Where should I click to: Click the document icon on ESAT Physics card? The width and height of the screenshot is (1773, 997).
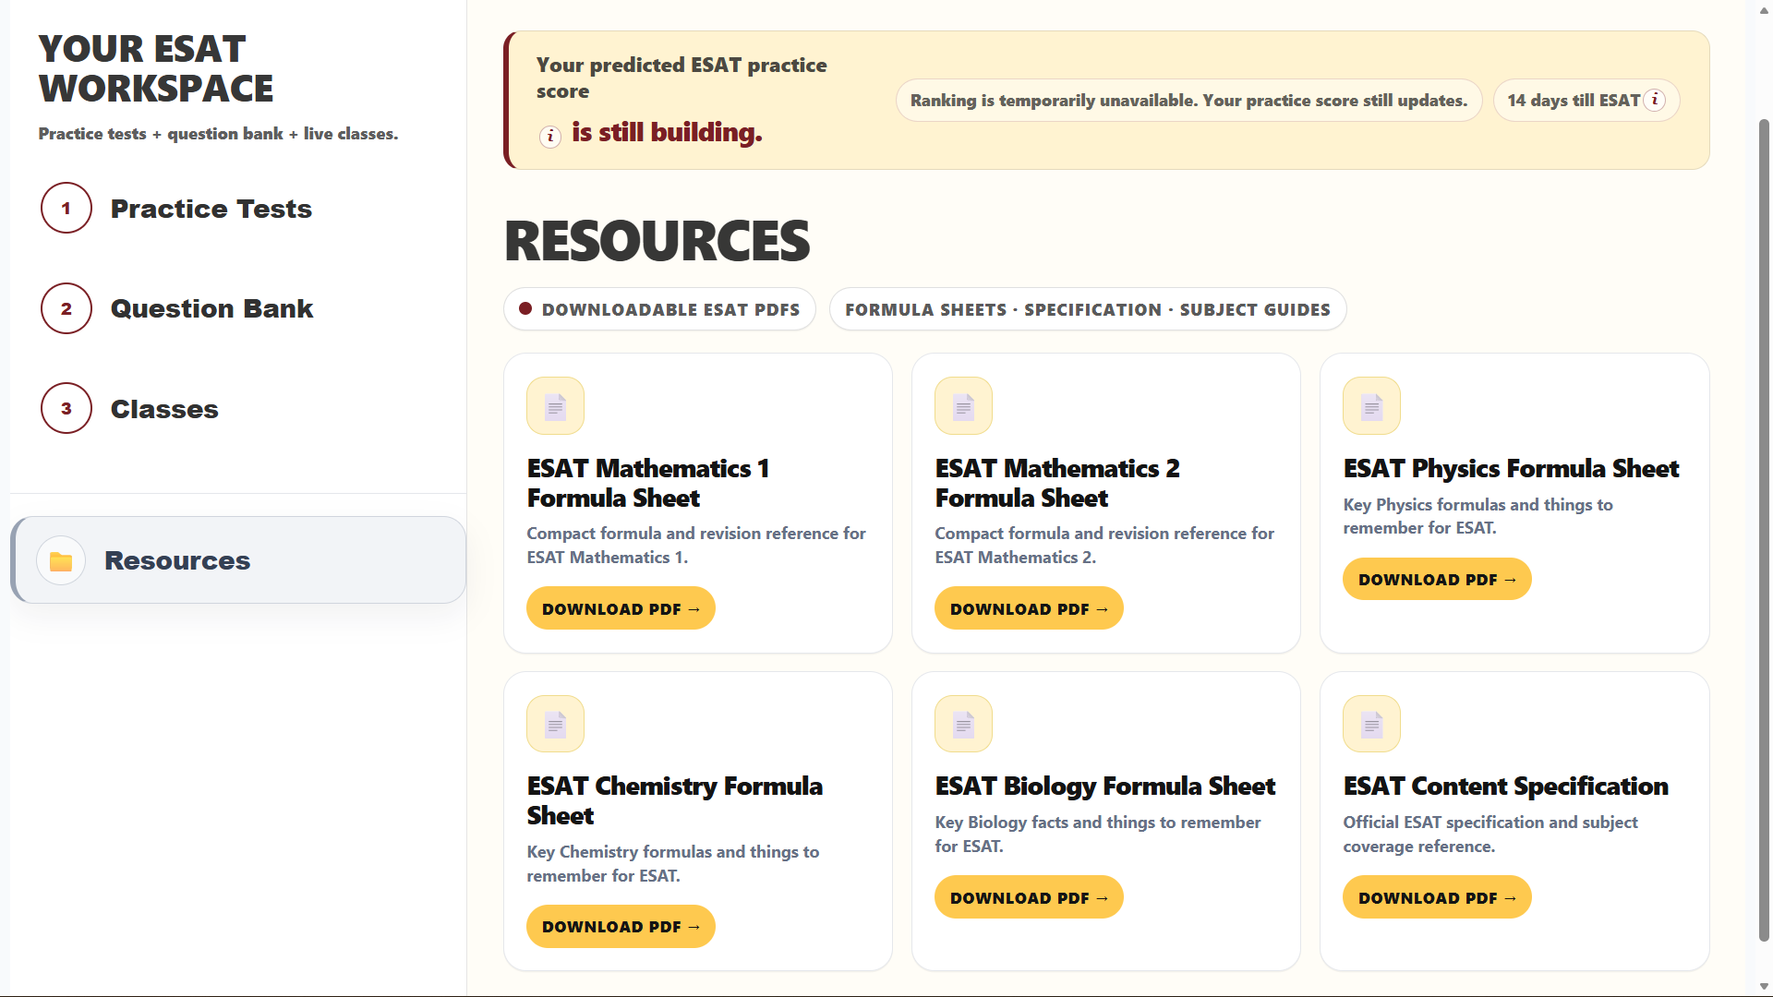click(1371, 405)
